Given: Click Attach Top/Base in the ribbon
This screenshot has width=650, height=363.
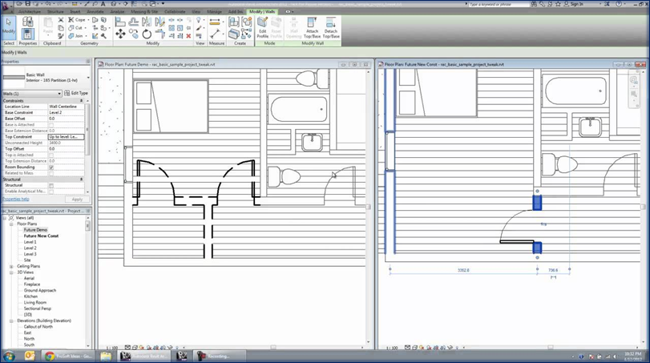Looking at the screenshot, I should [312, 27].
